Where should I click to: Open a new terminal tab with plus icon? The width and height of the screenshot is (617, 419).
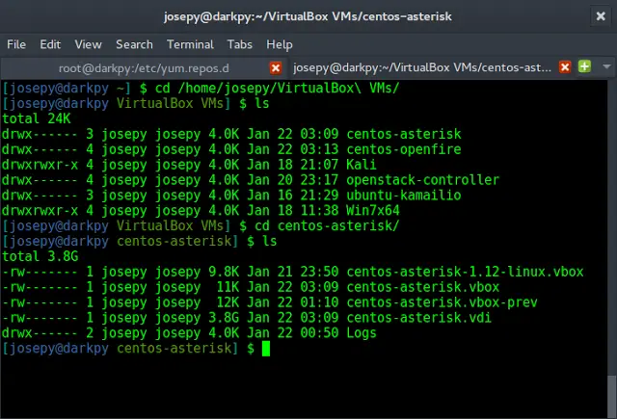pyautogui.click(x=584, y=66)
